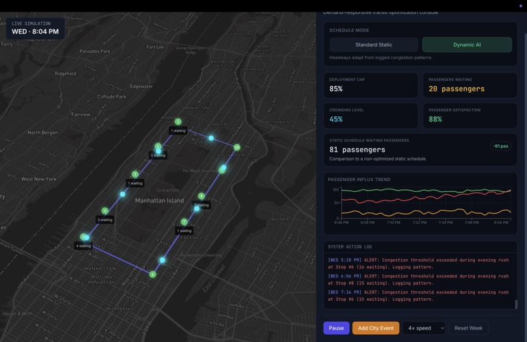Click the 4 waiting label under stop 5
This screenshot has width=527, height=342.
click(x=83, y=245)
